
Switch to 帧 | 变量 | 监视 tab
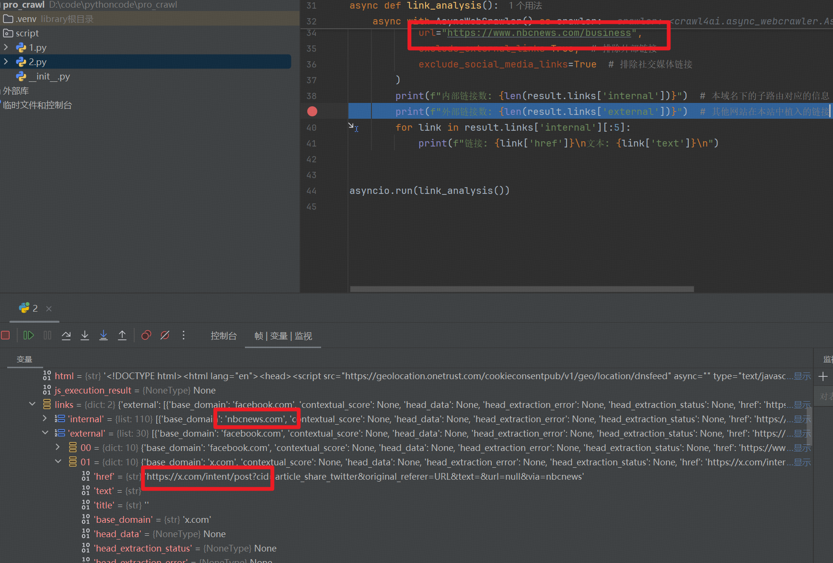[283, 336]
